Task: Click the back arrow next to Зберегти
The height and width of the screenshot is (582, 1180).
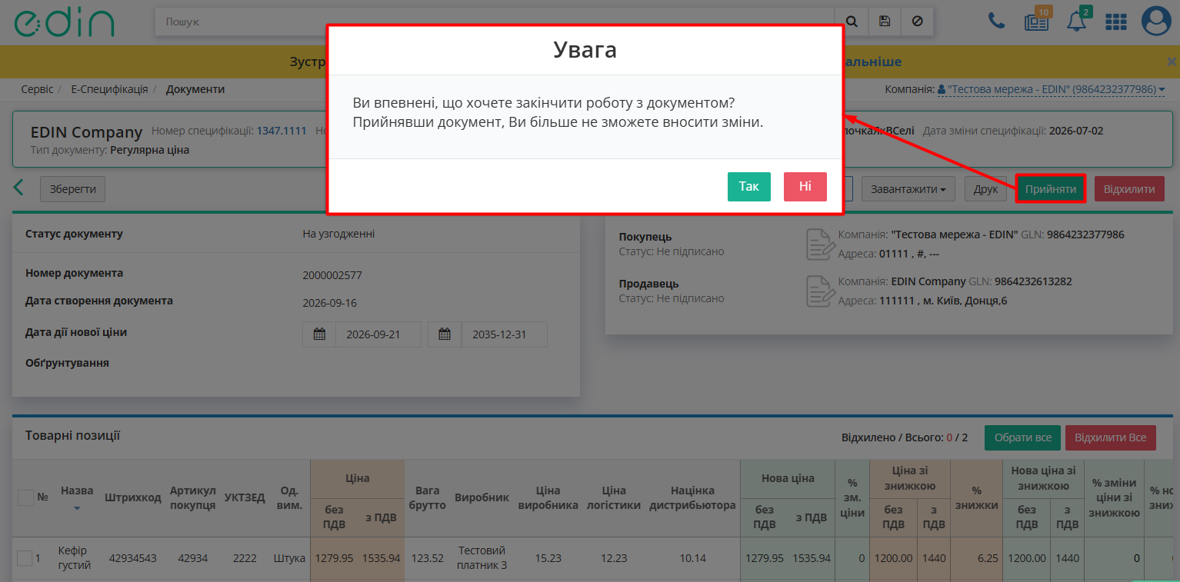Action: pos(19,188)
